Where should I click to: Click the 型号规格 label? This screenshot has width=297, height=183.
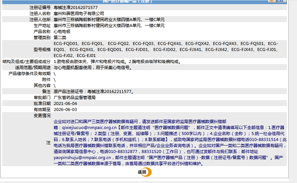coord(42,49)
